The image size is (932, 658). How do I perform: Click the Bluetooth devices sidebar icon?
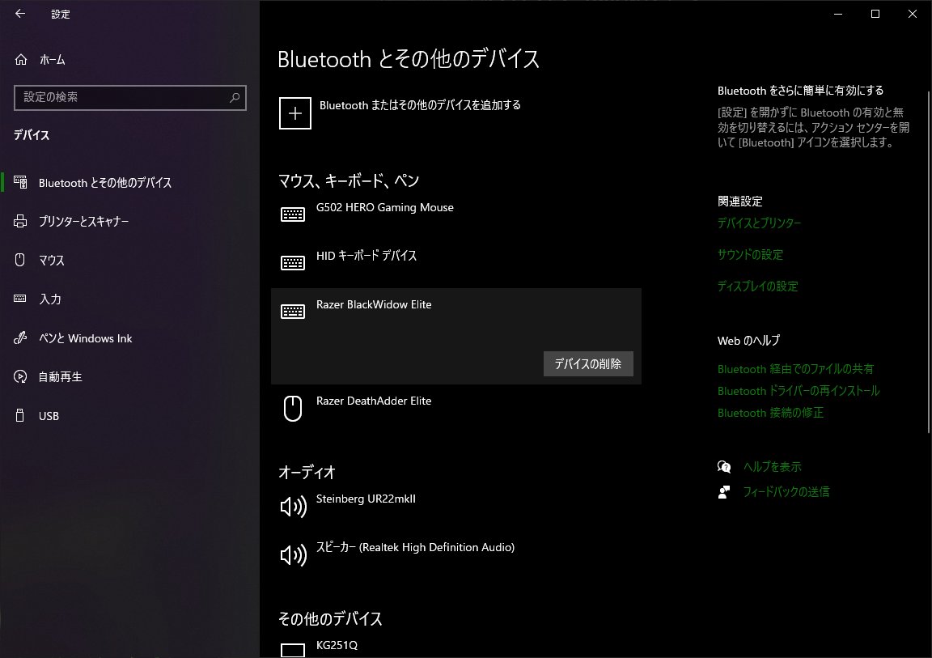pyautogui.click(x=20, y=182)
